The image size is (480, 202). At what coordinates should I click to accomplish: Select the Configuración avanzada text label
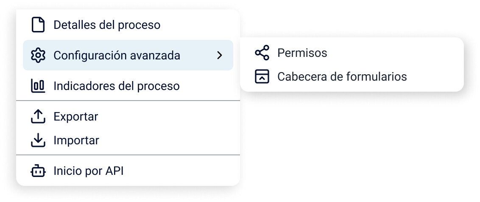pos(117,55)
